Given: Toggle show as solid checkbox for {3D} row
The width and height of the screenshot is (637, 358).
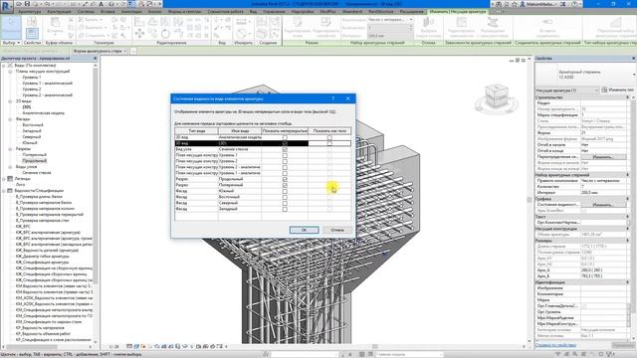Looking at the screenshot, I should click(x=329, y=143).
